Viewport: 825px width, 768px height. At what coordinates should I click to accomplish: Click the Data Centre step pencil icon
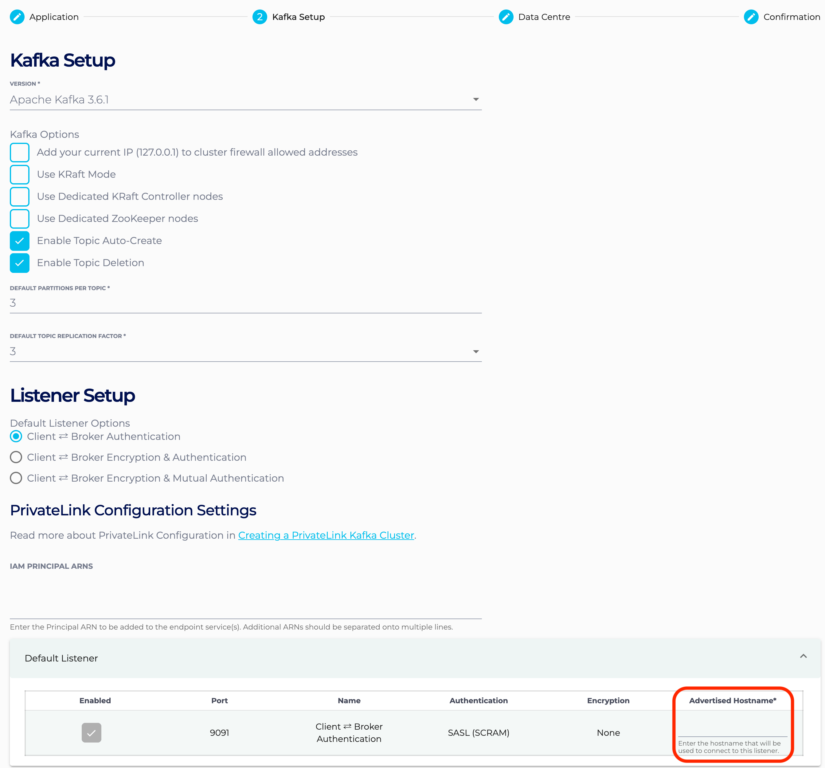coord(506,17)
